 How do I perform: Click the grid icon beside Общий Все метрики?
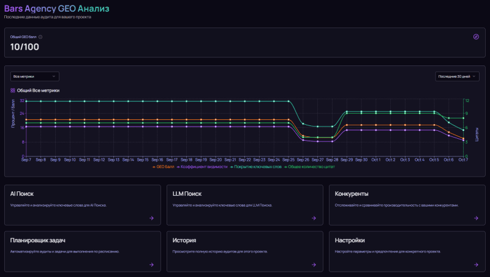[x=13, y=90]
